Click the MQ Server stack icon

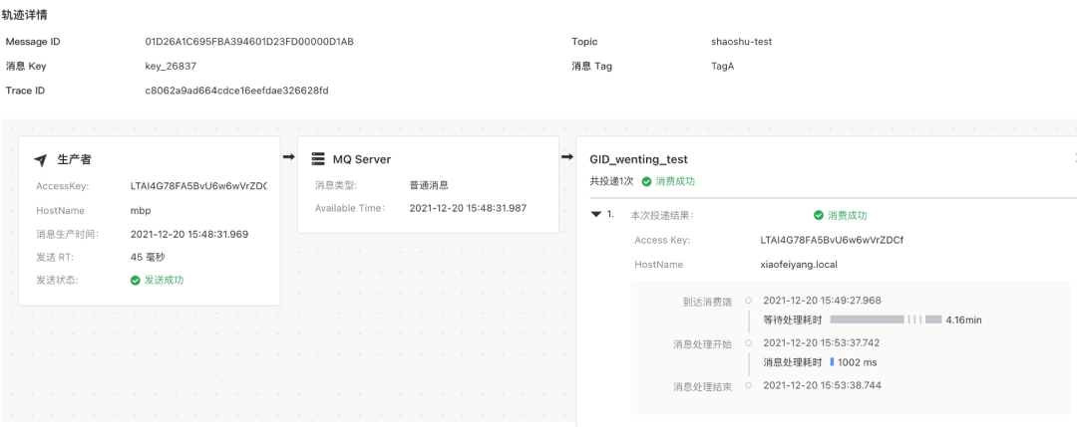(318, 159)
